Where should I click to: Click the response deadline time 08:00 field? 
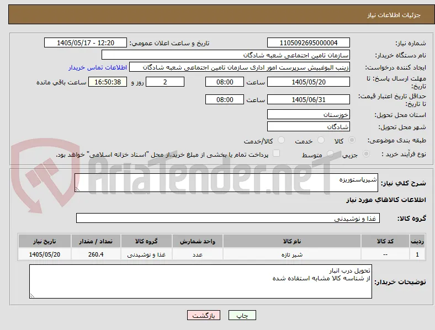225,82
